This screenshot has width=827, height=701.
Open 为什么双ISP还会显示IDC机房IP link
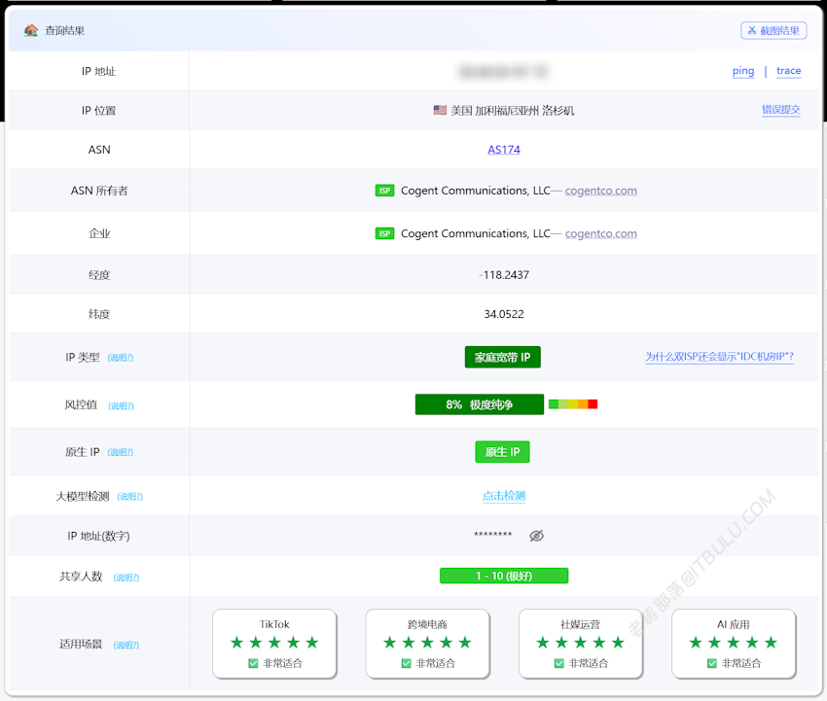pos(719,357)
